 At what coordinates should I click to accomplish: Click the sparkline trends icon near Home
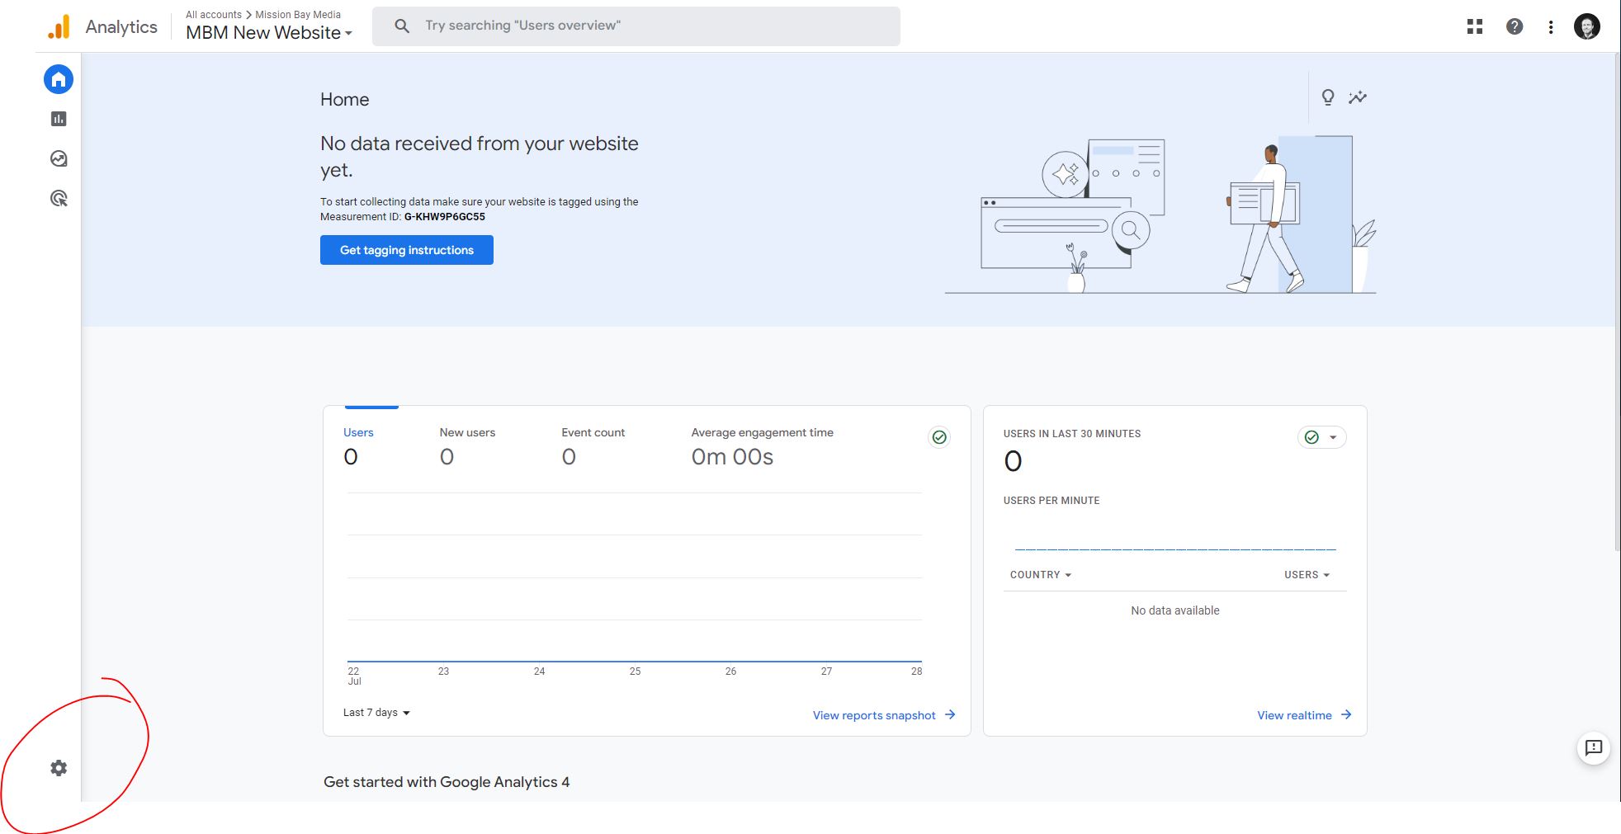click(1358, 97)
